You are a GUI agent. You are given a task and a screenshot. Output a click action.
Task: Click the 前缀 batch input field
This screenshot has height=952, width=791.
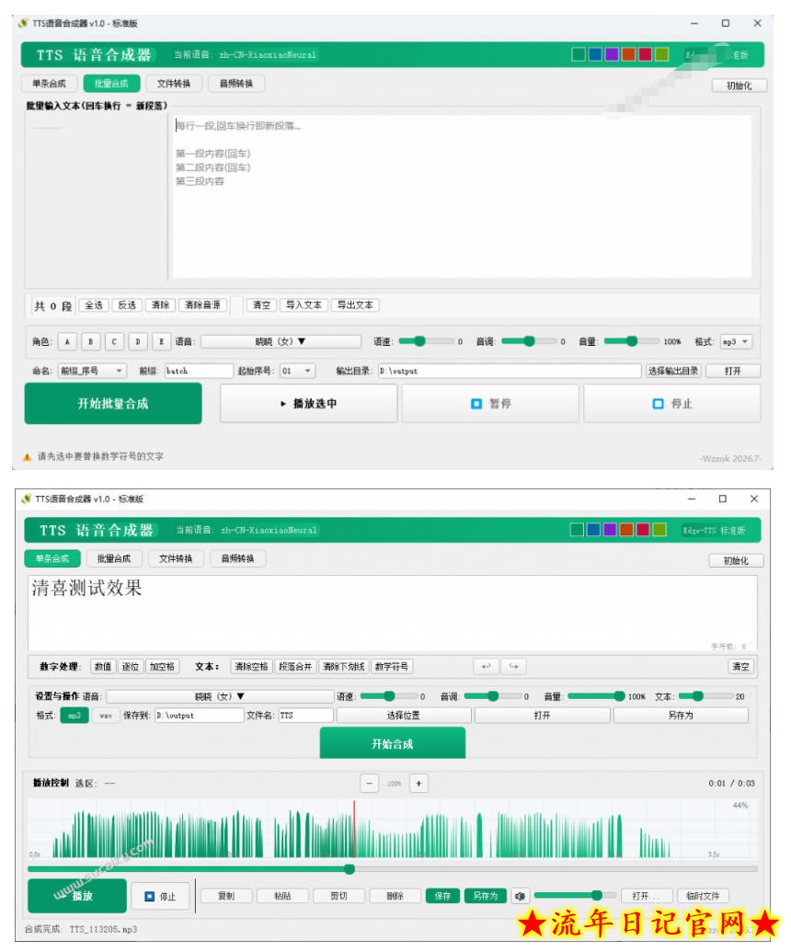(x=199, y=371)
